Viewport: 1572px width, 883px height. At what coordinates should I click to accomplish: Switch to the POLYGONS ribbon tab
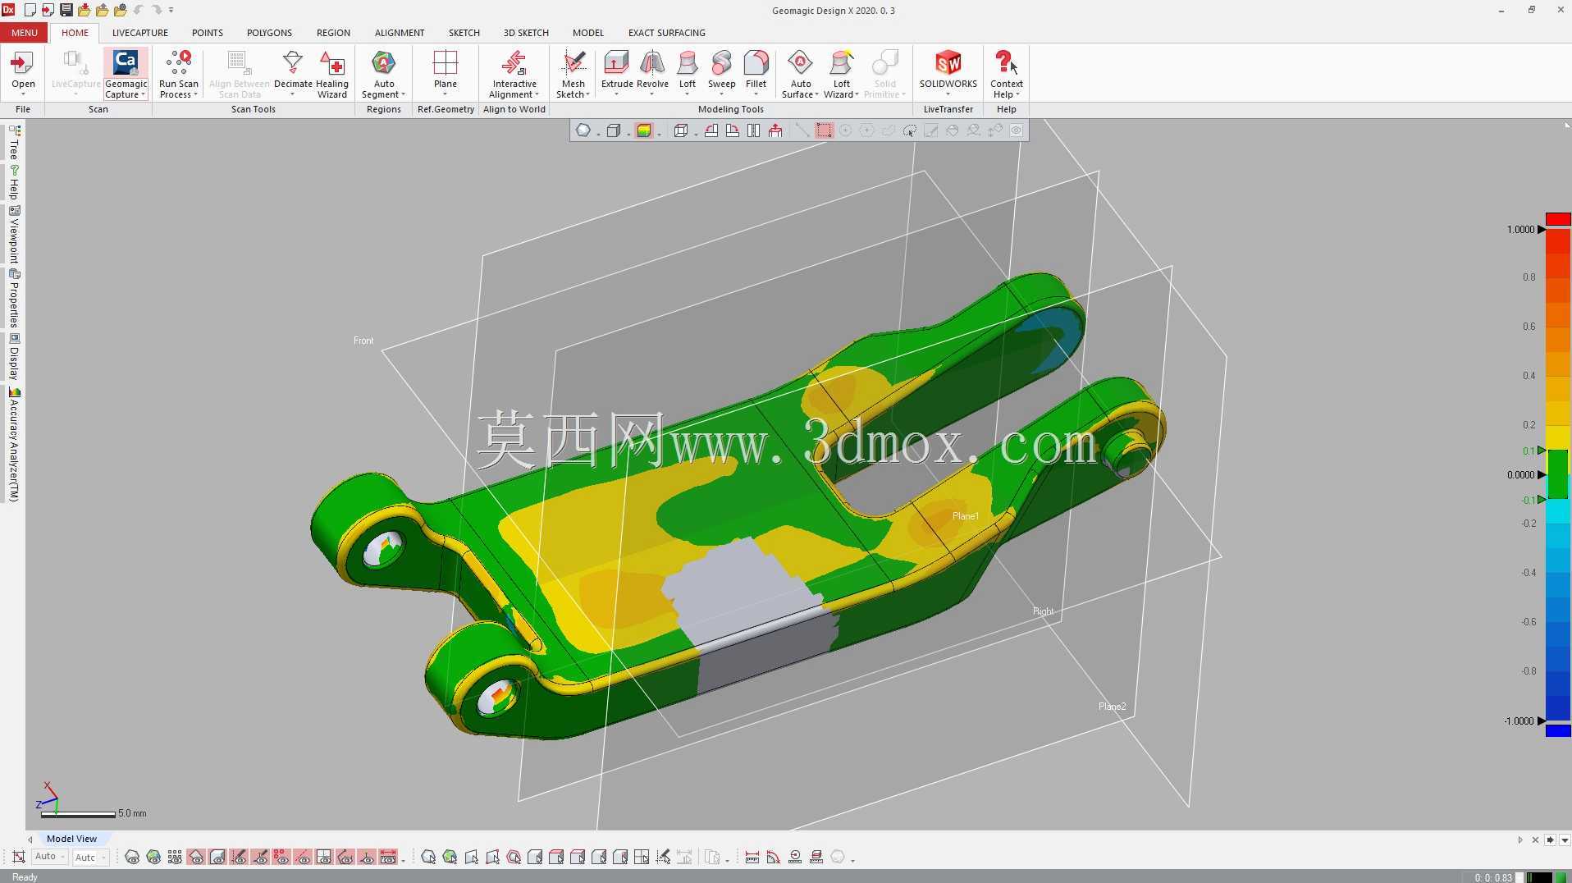(269, 33)
